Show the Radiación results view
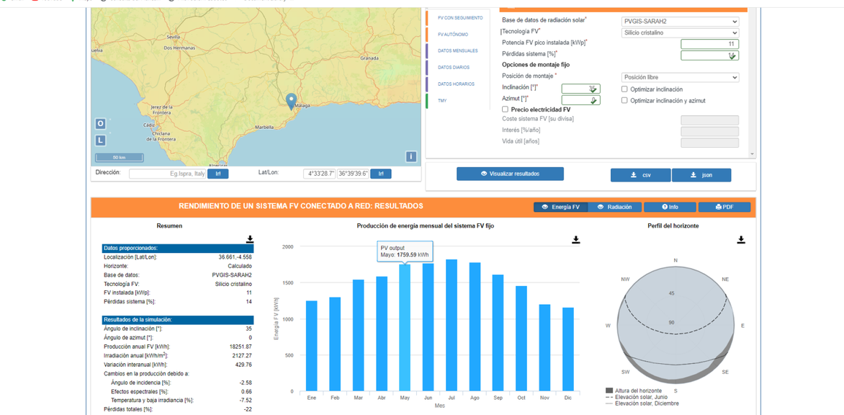844x415 pixels. pos(616,207)
